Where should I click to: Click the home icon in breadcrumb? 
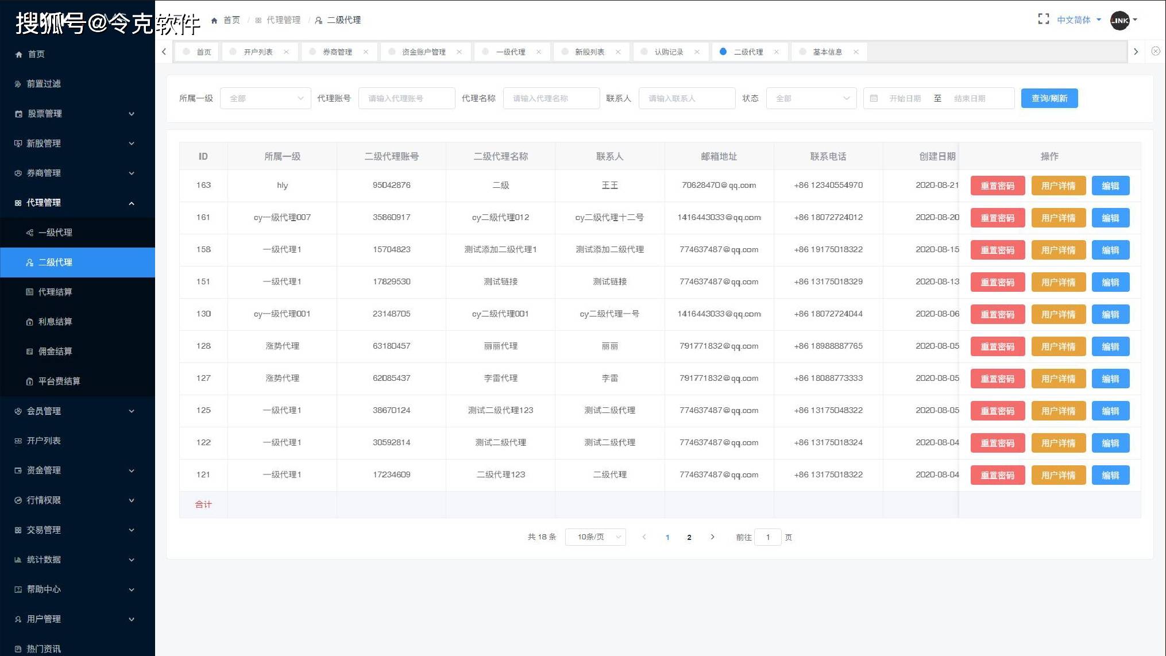pyautogui.click(x=214, y=20)
